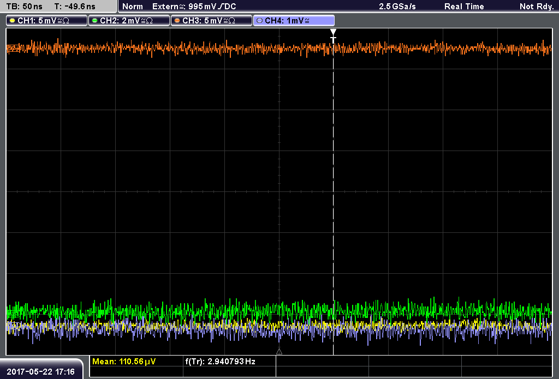Click the CH4 indicator circle

click(259, 21)
